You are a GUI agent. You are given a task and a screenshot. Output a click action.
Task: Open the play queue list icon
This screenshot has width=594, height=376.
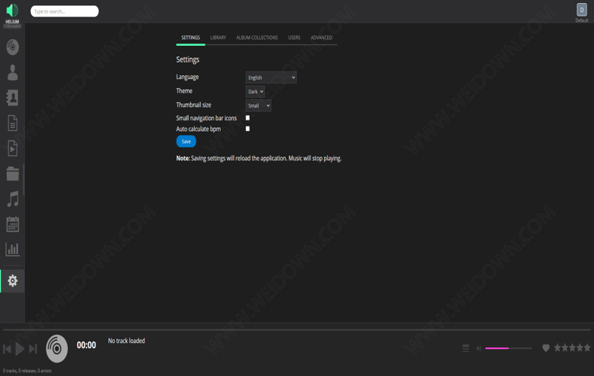click(x=465, y=348)
